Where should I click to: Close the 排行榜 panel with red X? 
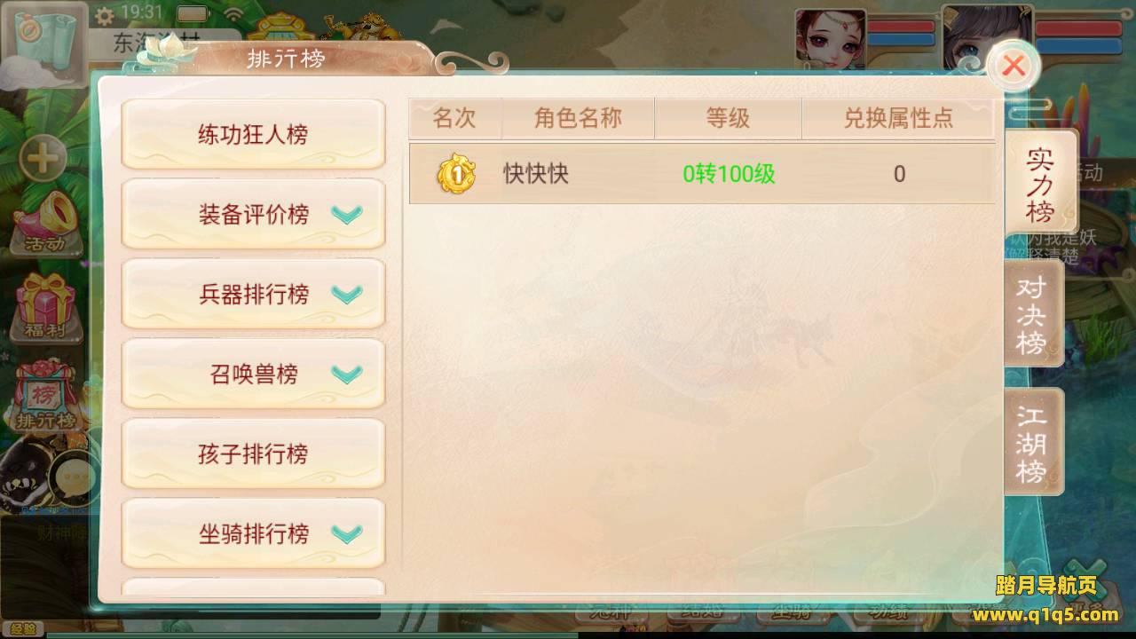pos(1014,66)
